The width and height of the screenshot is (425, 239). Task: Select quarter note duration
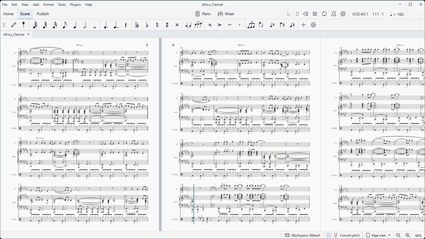click(x=75, y=25)
